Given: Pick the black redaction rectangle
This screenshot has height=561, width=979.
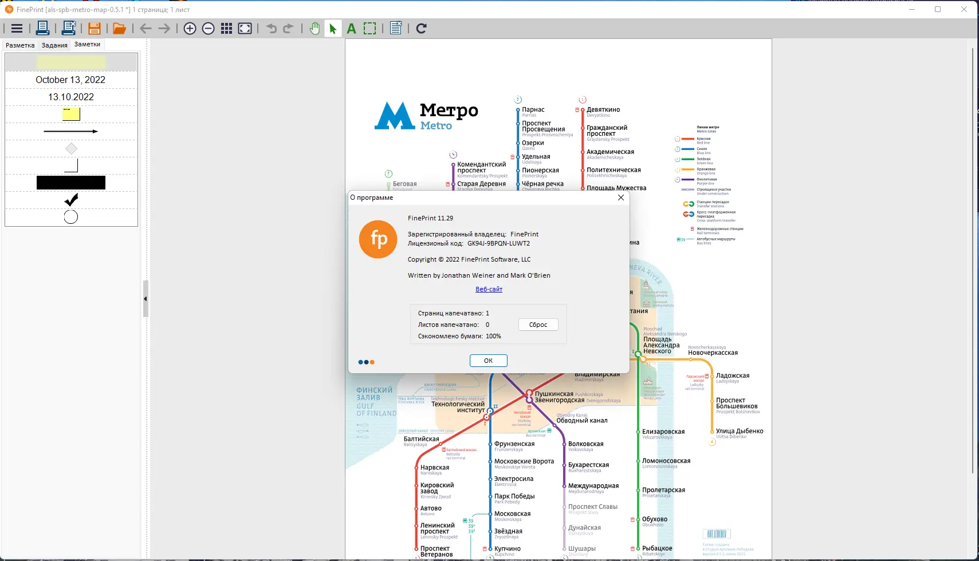Looking at the screenshot, I should click(x=71, y=183).
